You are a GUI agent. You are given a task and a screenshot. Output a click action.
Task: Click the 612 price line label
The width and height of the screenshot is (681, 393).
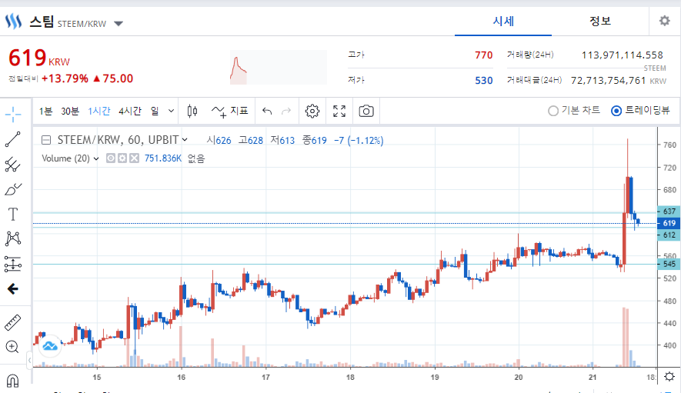(x=669, y=235)
